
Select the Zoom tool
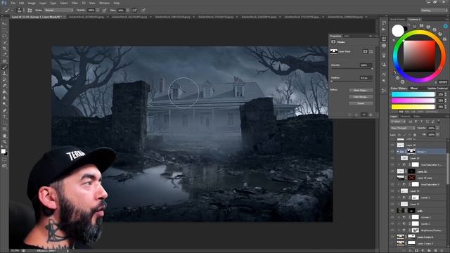click(x=4, y=142)
